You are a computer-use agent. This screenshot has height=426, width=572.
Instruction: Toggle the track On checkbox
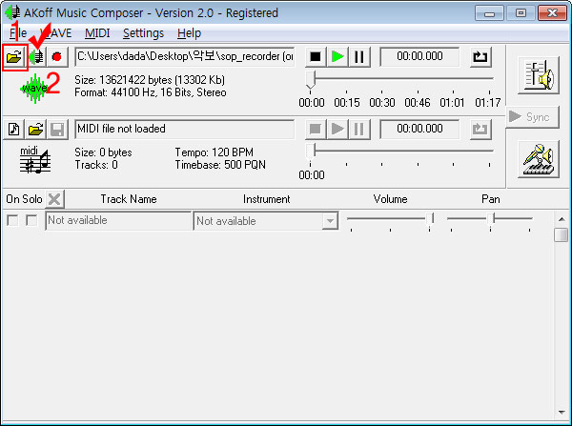tap(12, 220)
